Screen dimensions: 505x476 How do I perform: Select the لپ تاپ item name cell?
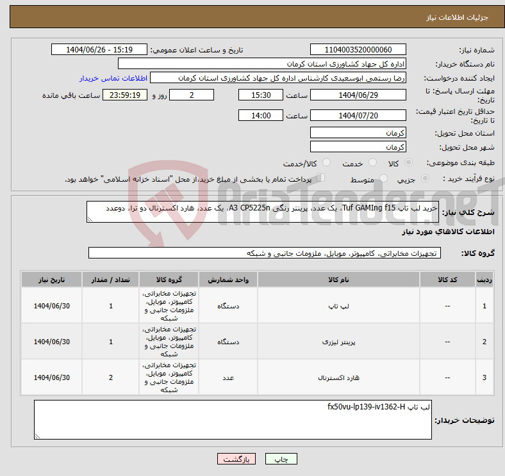point(338,306)
